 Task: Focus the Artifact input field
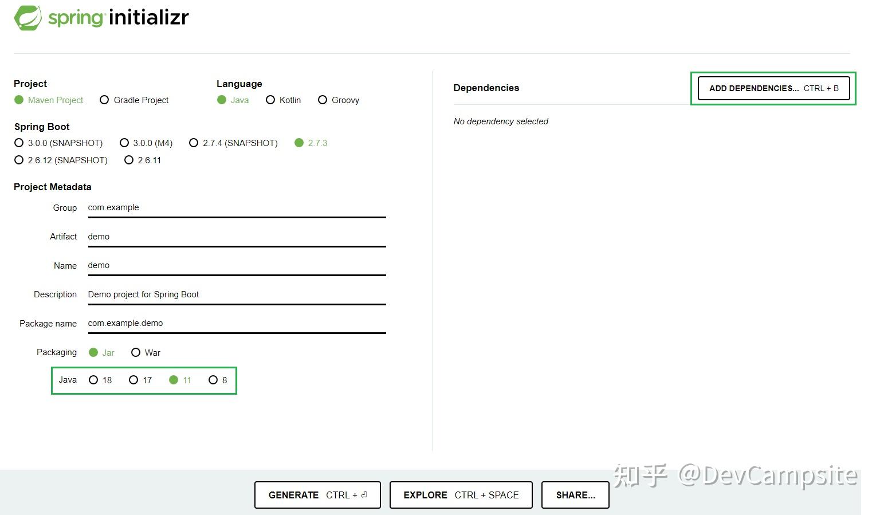click(237, 237)
